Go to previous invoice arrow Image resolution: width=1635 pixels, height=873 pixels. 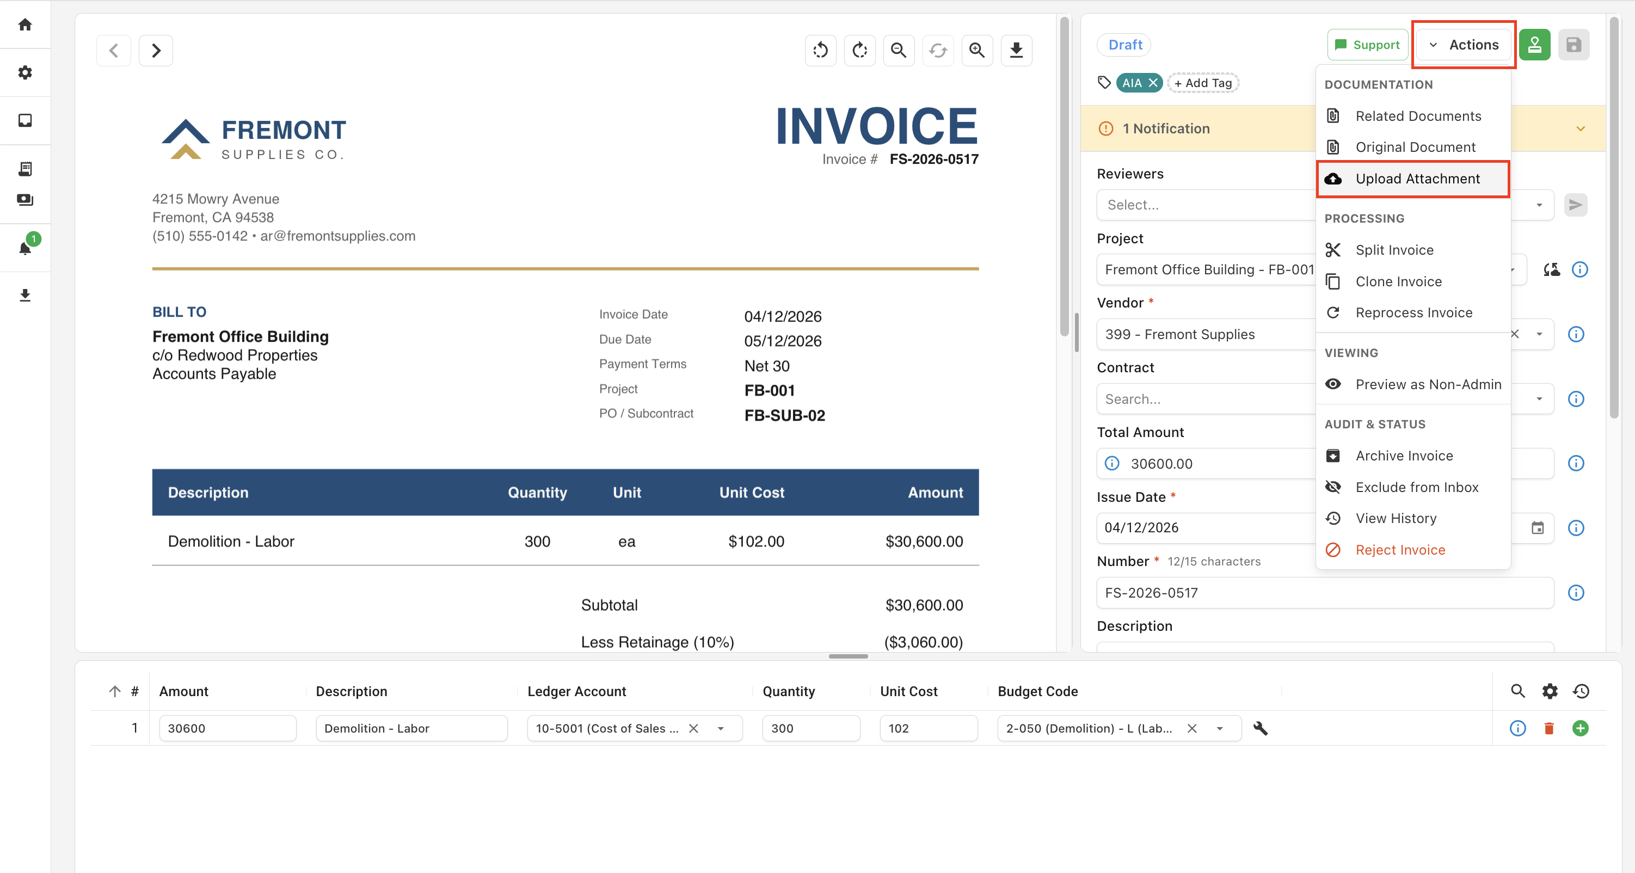(x=114, y=50)
